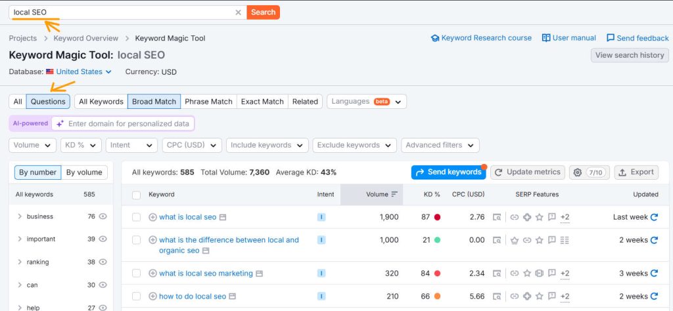
Task: Select the Phrase Match tab
Action: (x=208, y=102)
